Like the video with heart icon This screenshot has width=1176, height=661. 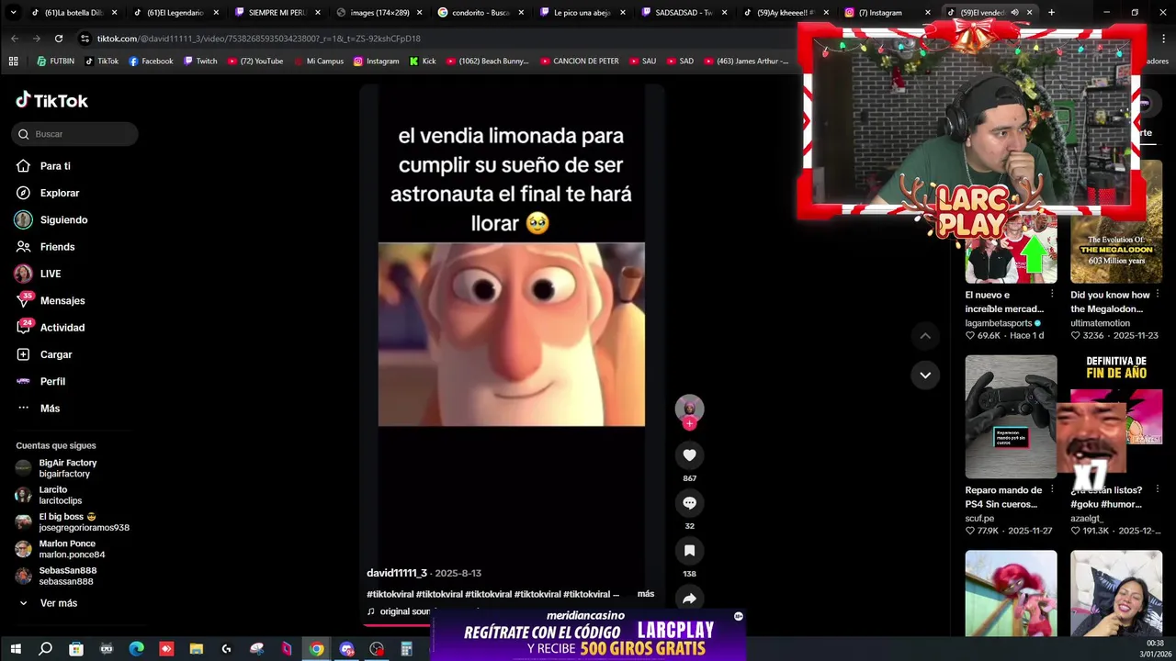(x=689, y=455)
